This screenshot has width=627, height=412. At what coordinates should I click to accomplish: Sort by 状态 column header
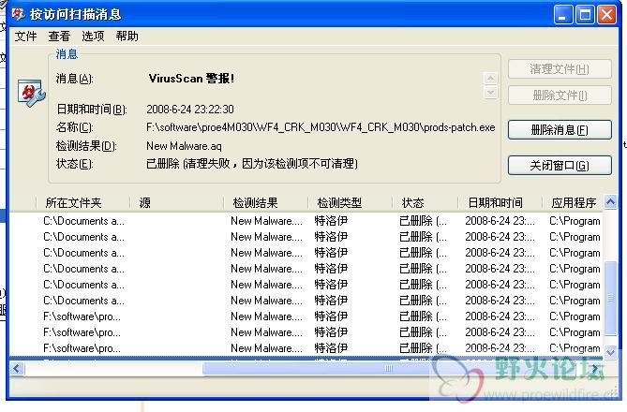pos(425,203)
